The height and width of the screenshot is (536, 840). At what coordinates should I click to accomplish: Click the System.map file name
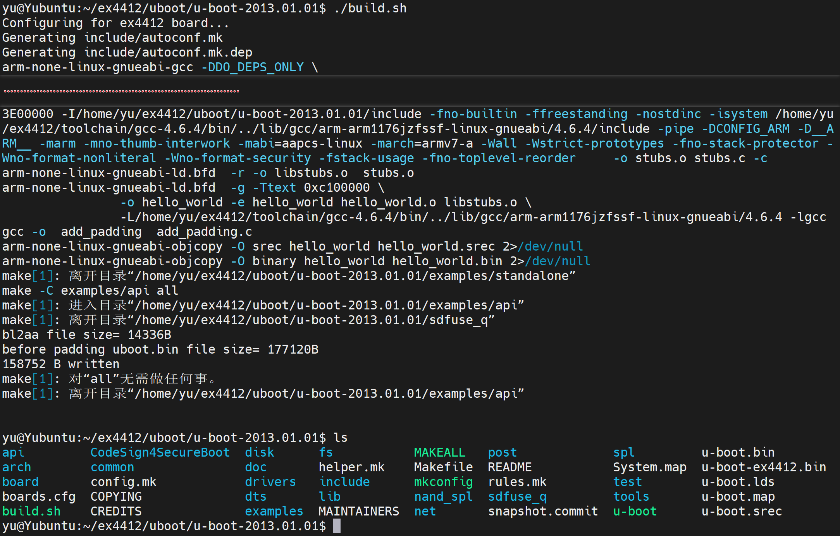(x=649, y=467)
